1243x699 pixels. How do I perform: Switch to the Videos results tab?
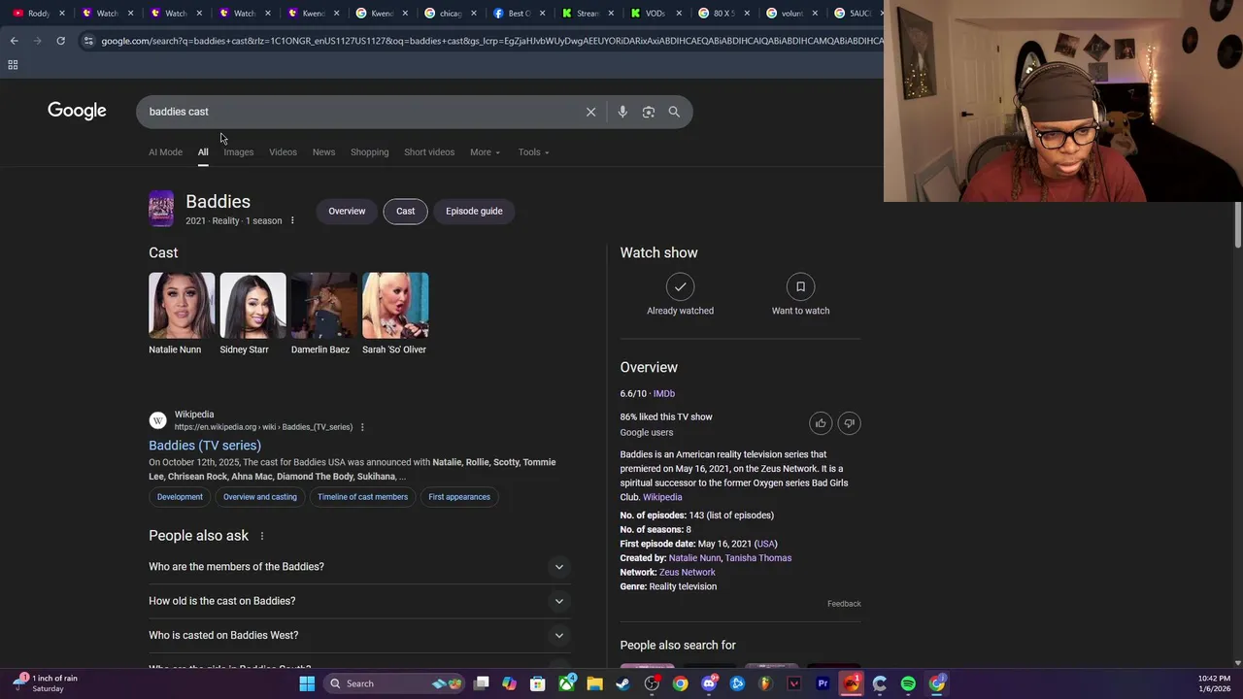[283, 152]
